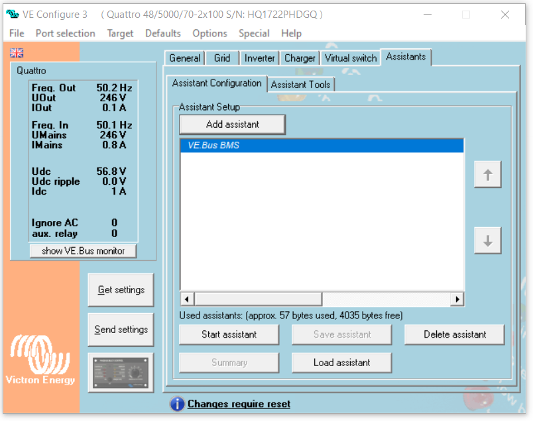This screenshot has width=533, height=421.
Task: Move assistant down with the down arrow
Action: pyautogui.click(x=487, y=241)
